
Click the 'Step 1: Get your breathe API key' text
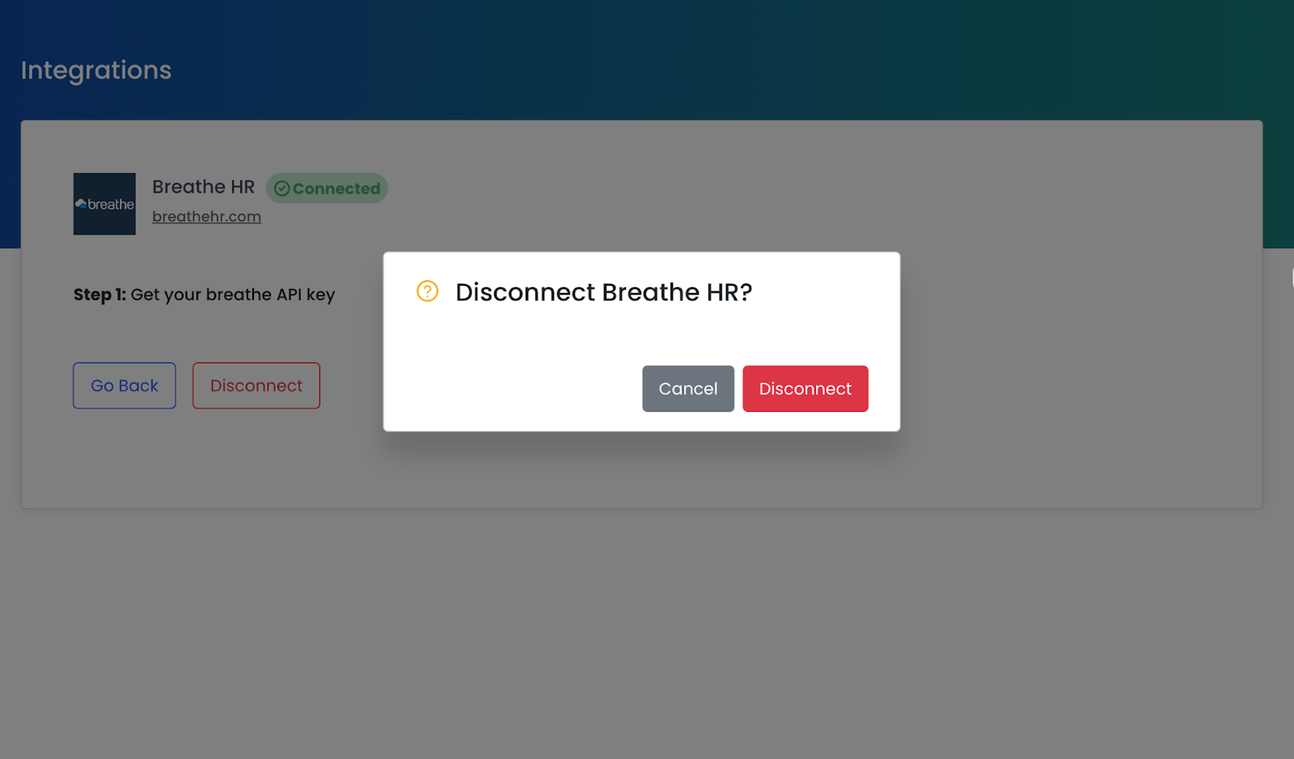[x=204, y=295]
